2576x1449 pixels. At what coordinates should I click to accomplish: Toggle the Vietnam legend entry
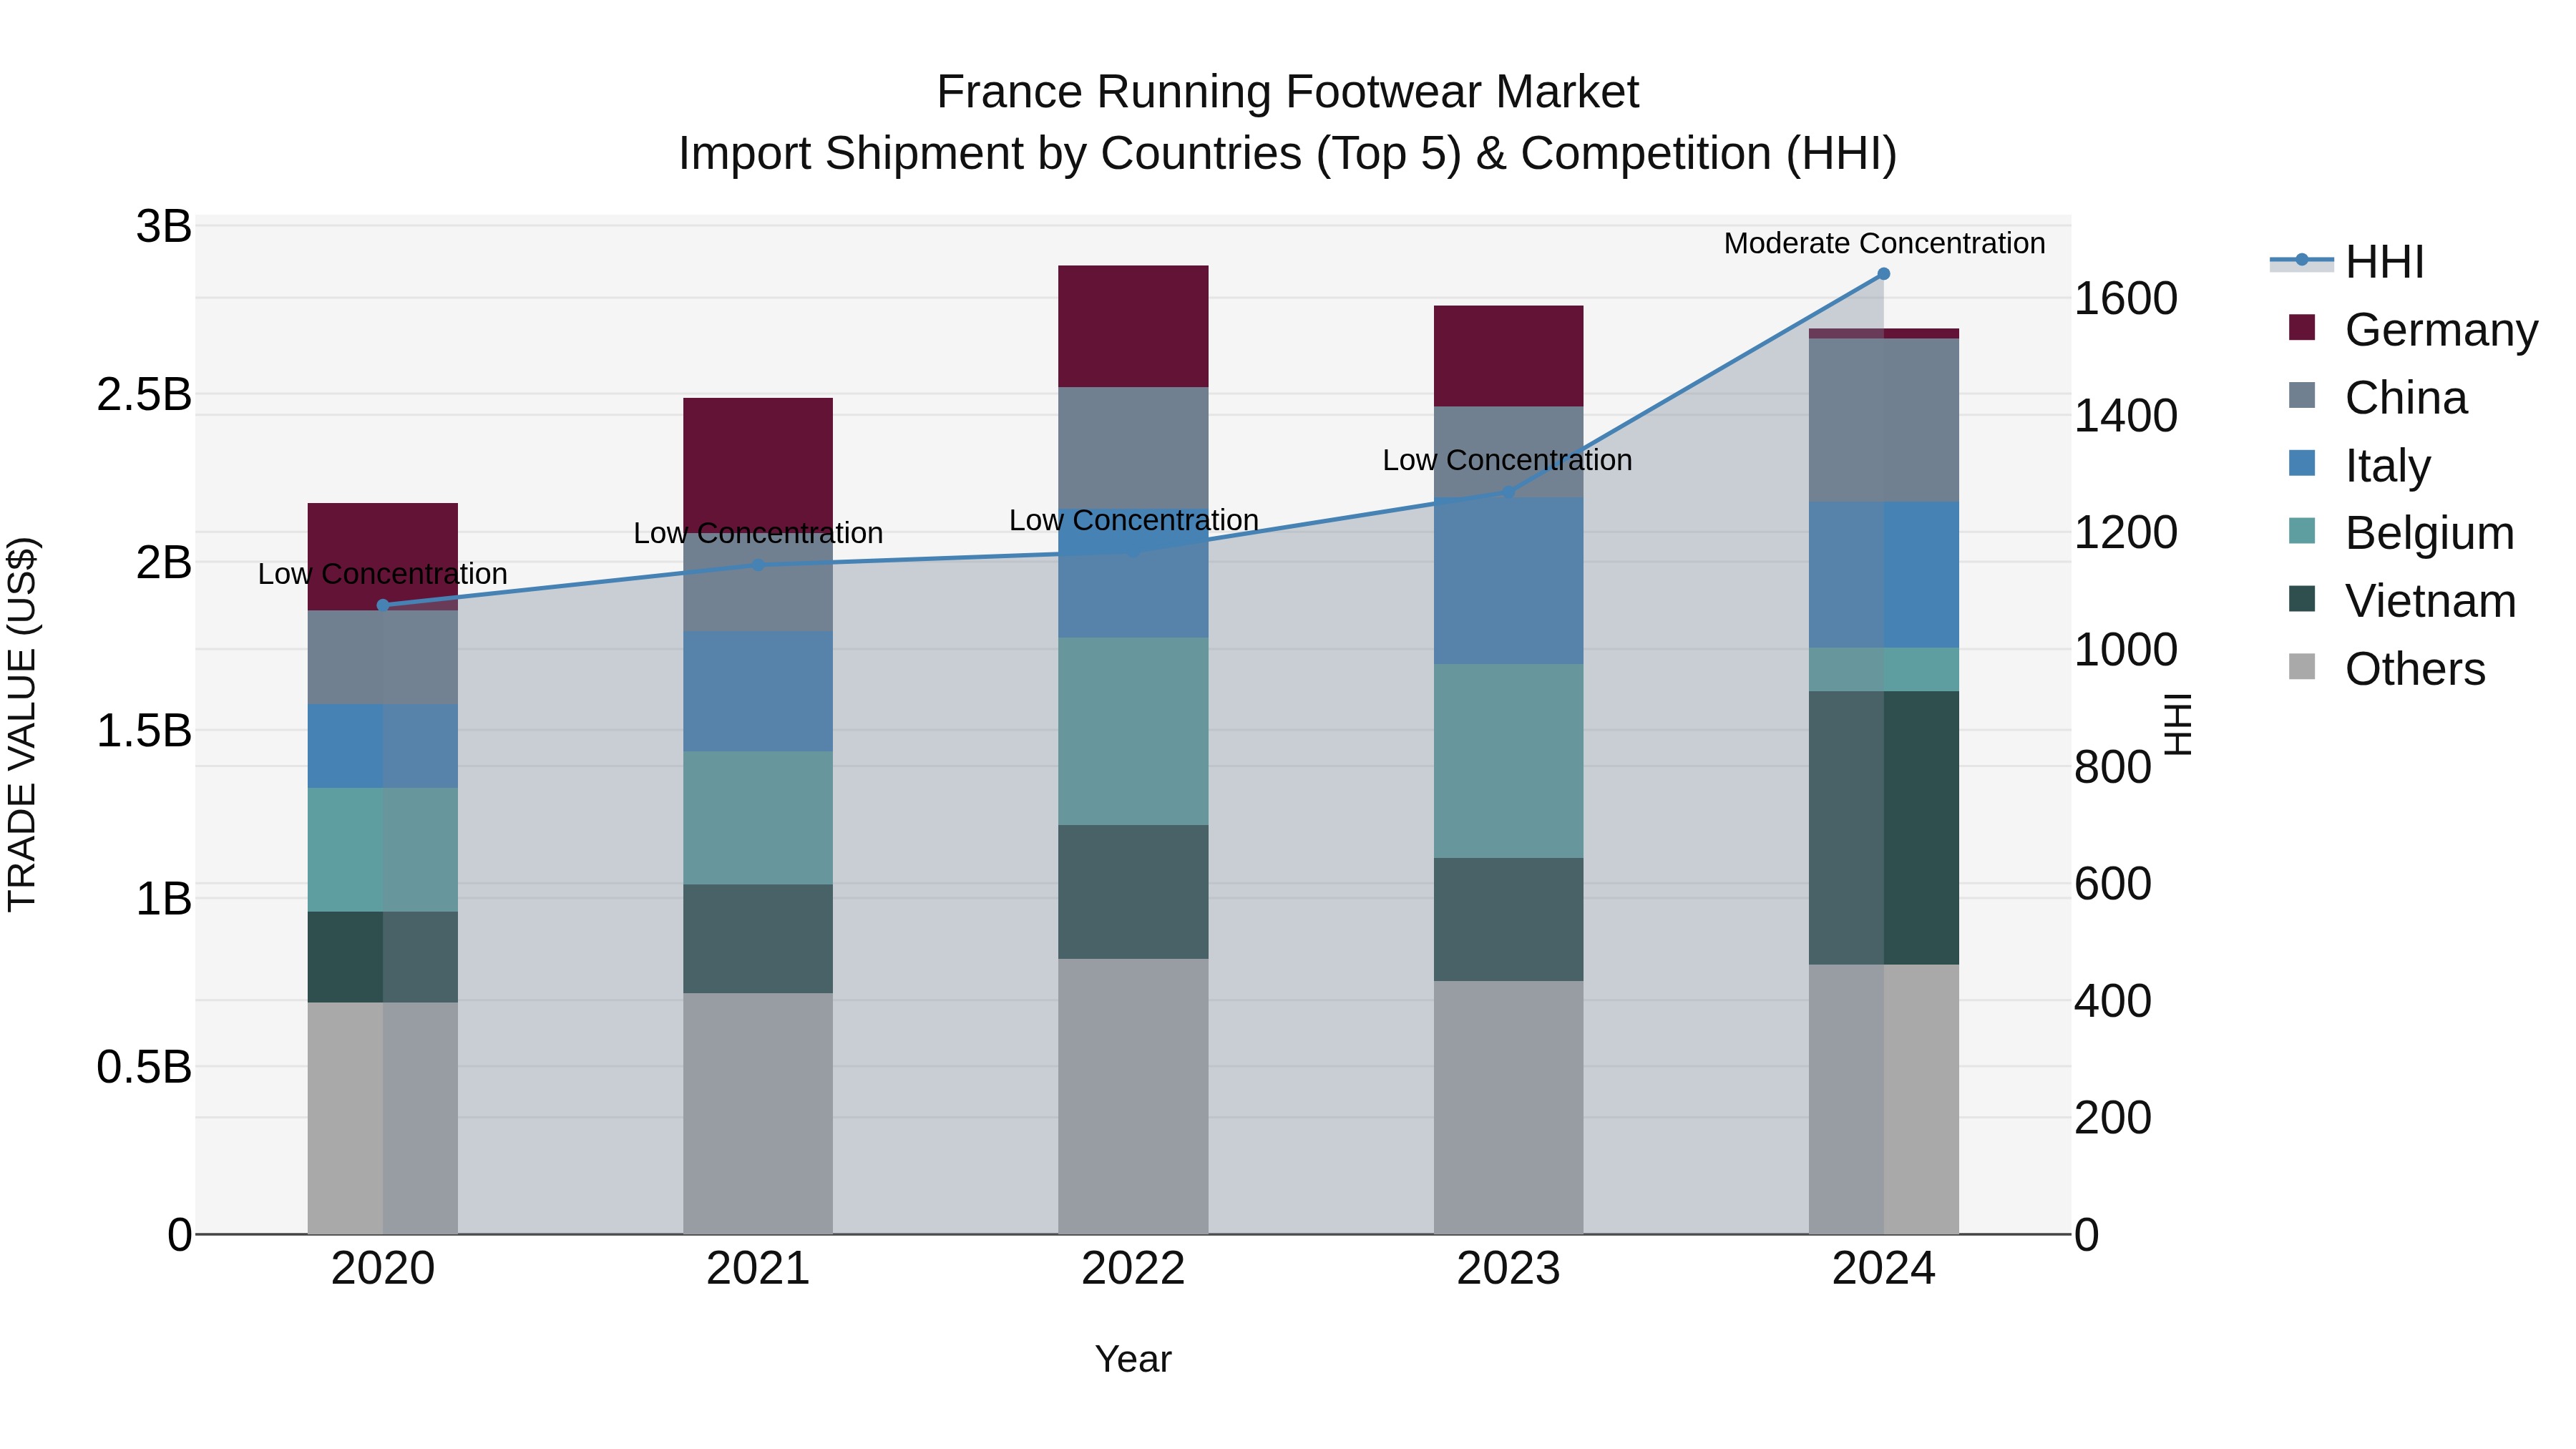2402,601
